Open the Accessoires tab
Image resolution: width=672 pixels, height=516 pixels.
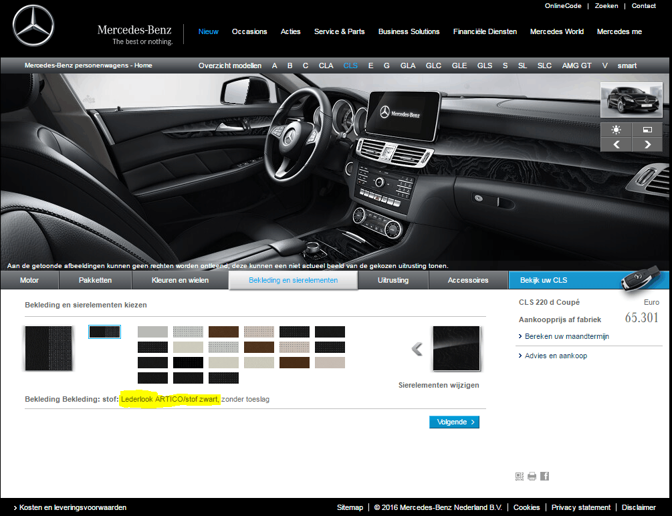(468, 280)
